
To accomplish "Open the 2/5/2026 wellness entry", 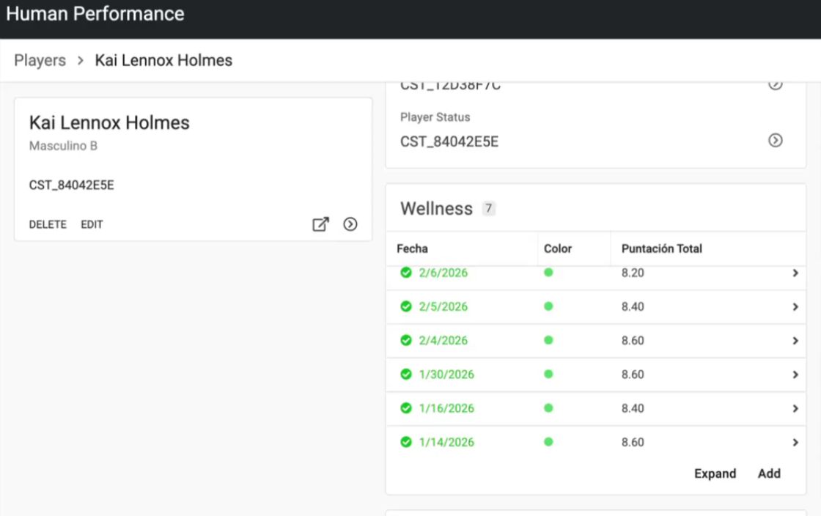I will coord(795,307).
